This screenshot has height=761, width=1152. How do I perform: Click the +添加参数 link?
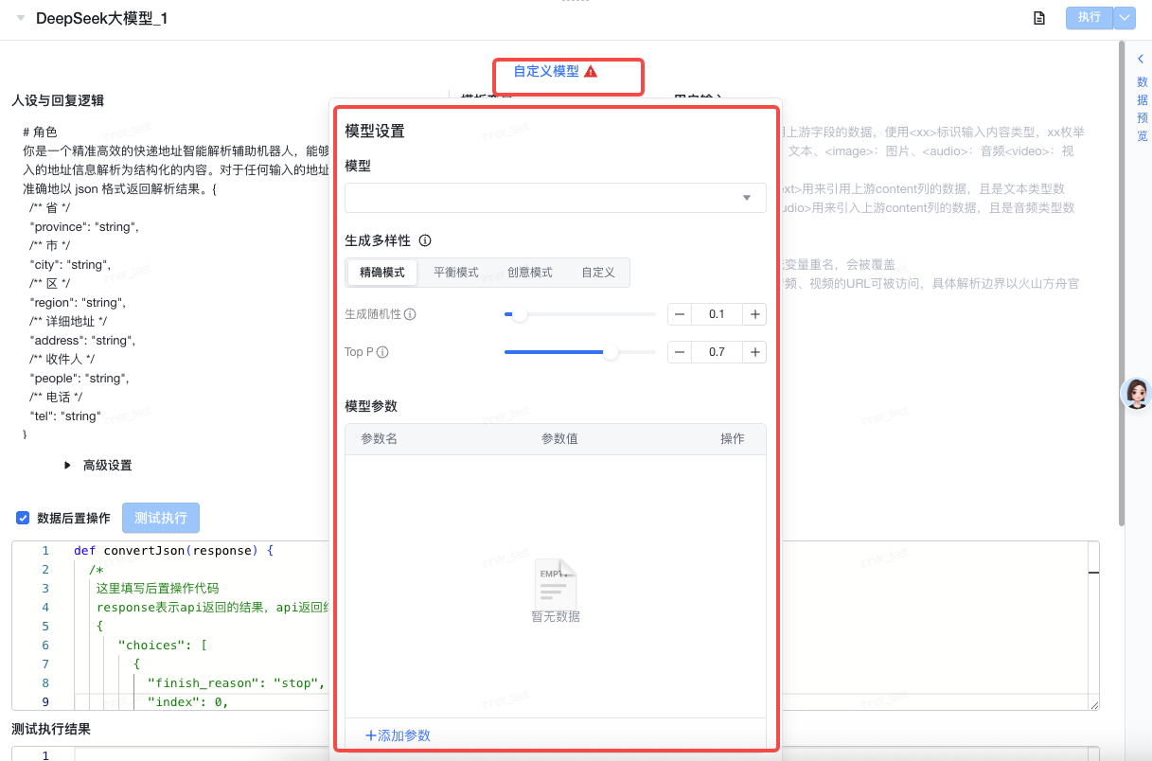click(398, 735)
